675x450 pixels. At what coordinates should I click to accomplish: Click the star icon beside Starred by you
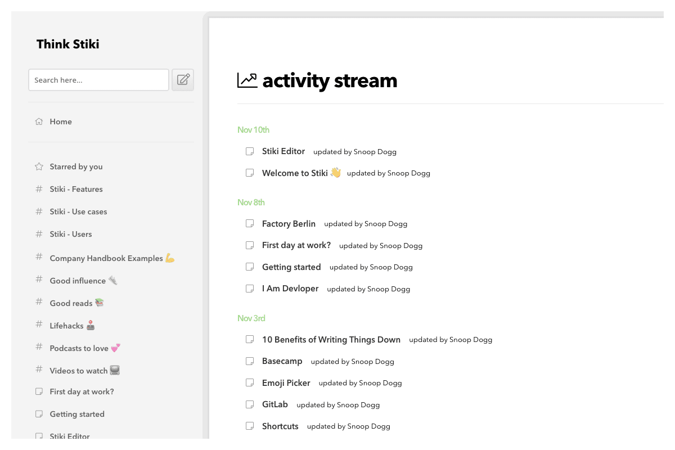[x=39, y=166]
